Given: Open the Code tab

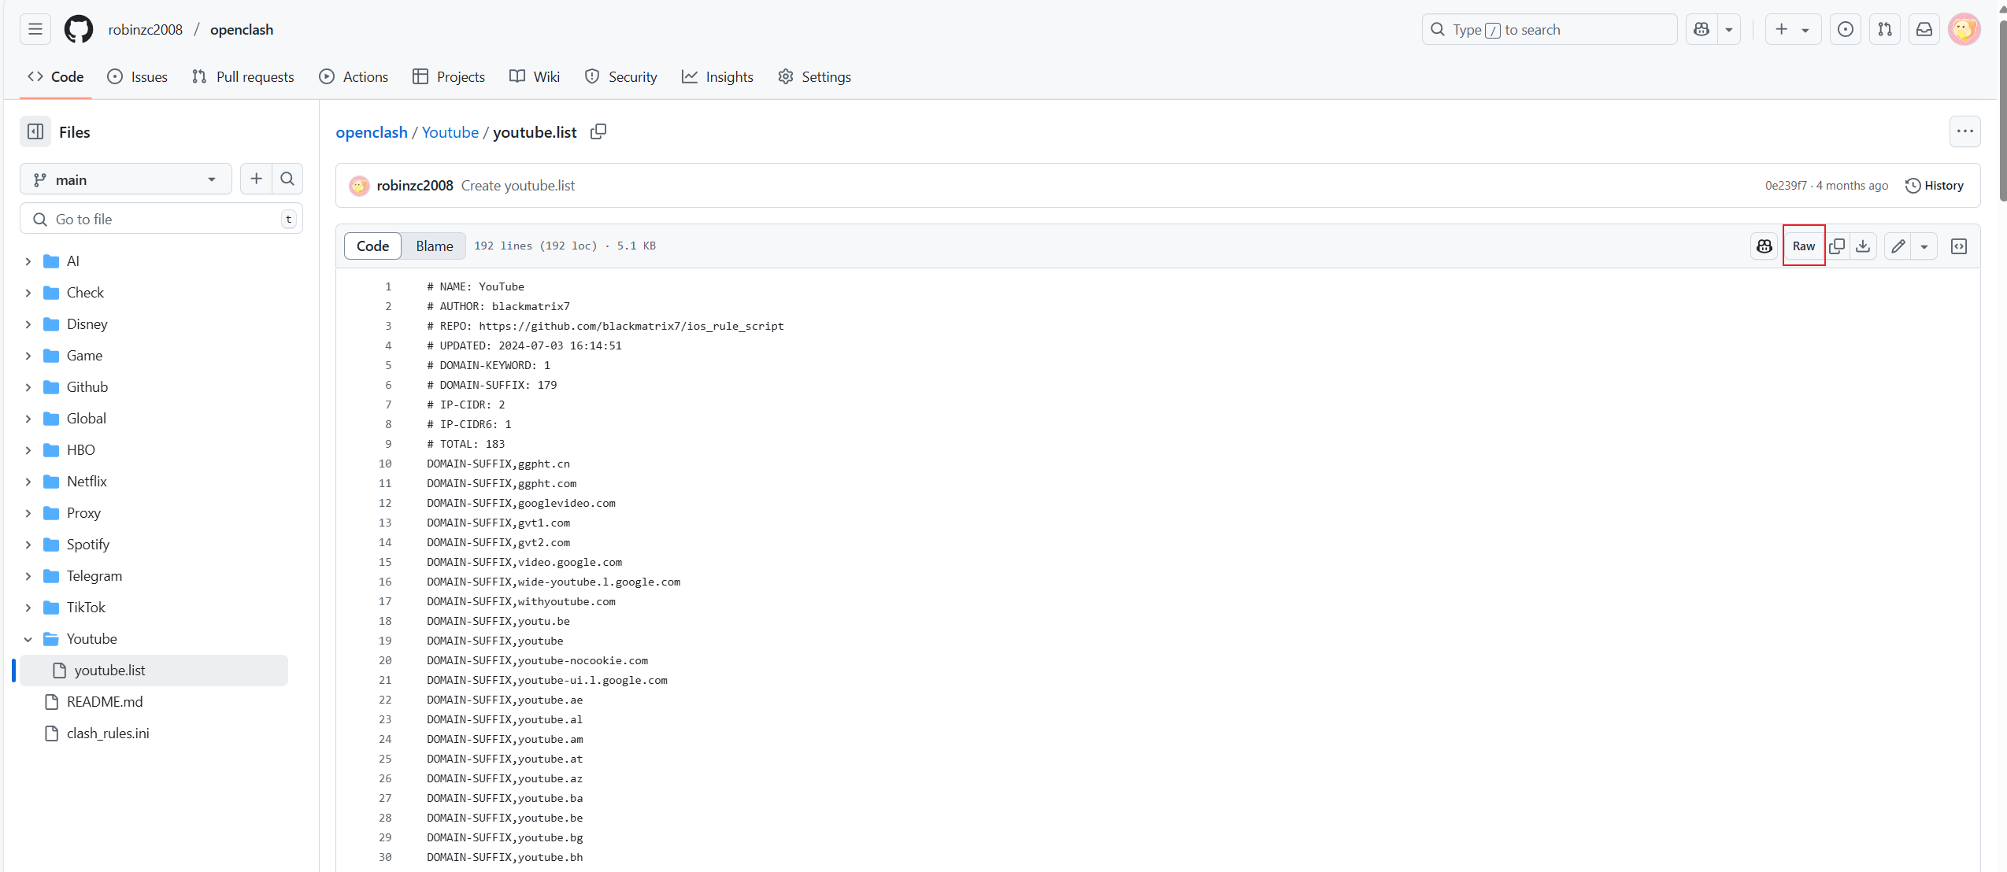Looking at the screenshot, I should click(55, 76).
